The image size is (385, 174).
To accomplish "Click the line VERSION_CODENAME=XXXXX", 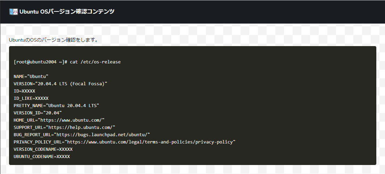I will 43,149.
